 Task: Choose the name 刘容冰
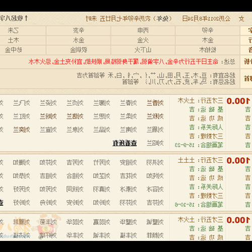click(155, 190)
